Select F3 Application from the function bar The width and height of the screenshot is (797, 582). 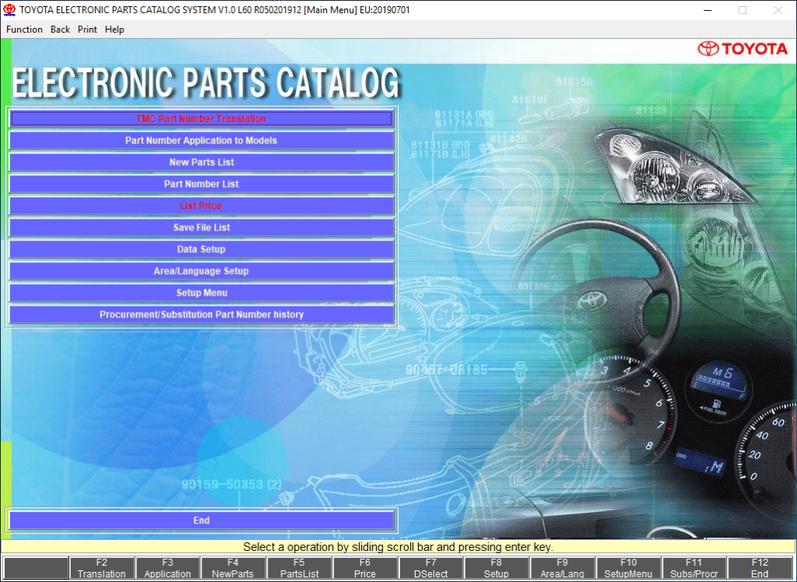click(x=167, y=569)
